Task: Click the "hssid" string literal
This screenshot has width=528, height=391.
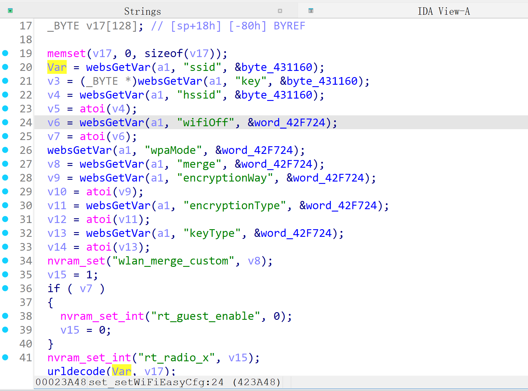Action: point(199,95)
